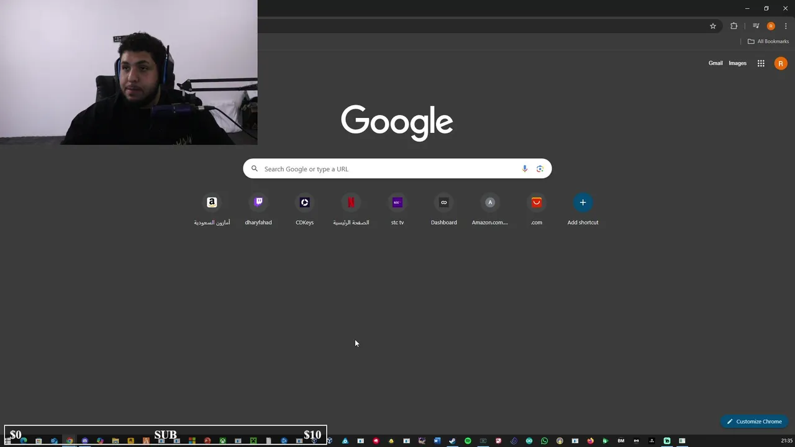Screen dimensions: 795x447
Task: Open the Amazon Saudi shortcut tile
Action: 212,210
